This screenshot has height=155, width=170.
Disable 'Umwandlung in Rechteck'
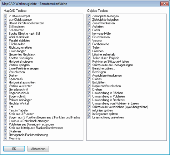89,100
